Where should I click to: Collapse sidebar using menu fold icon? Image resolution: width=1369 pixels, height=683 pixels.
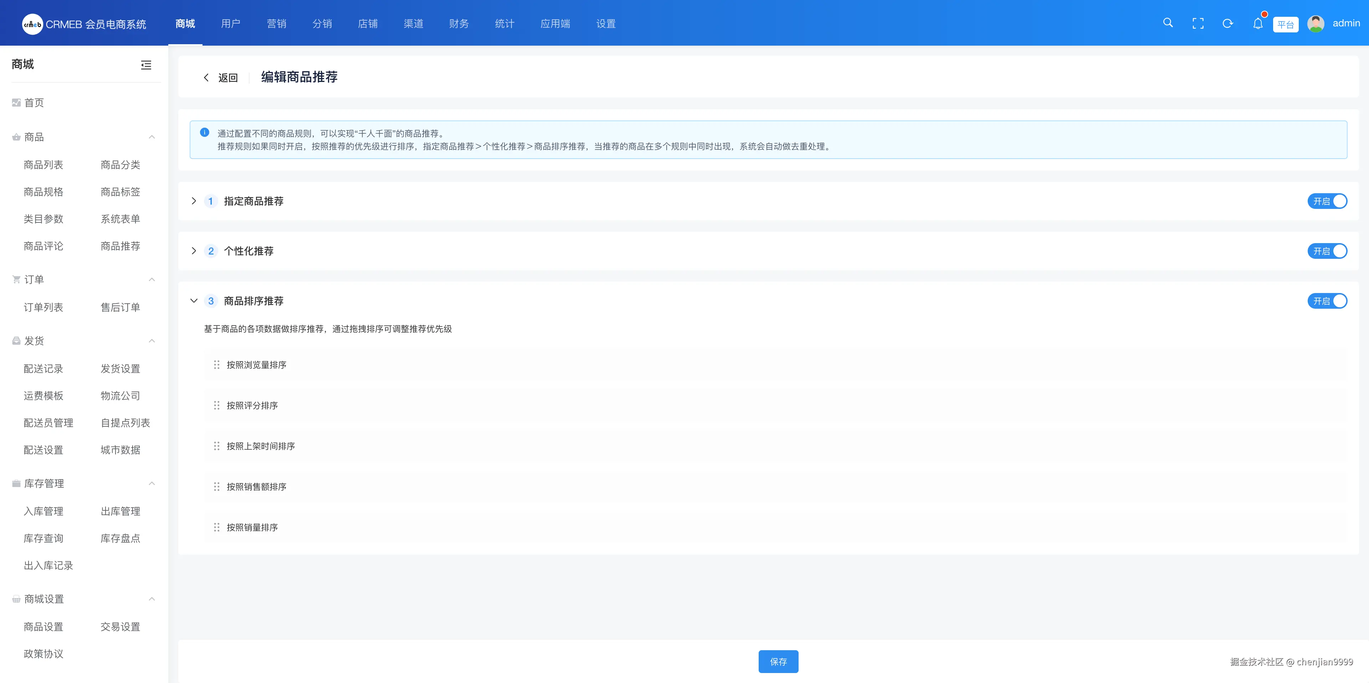146,65
